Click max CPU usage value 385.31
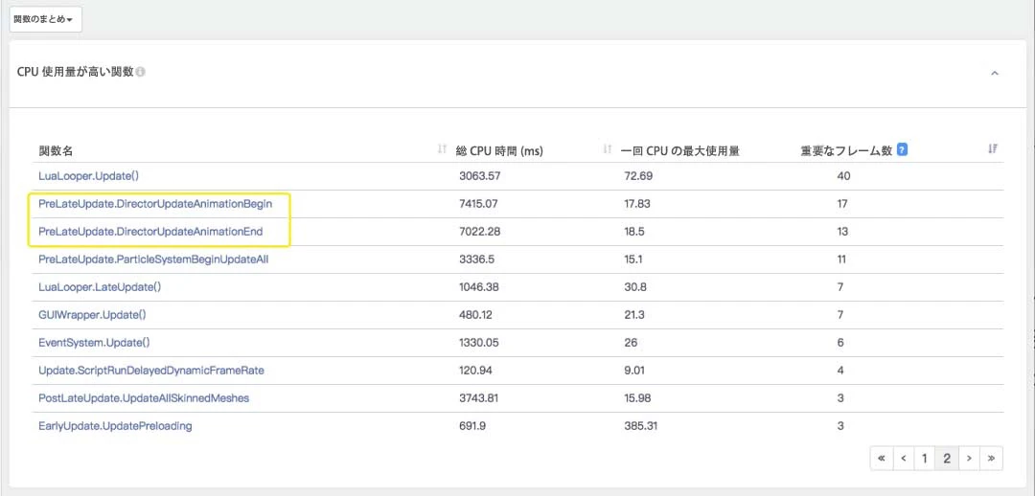This screenshot has width=1035, height=496. tap(641, 425)
